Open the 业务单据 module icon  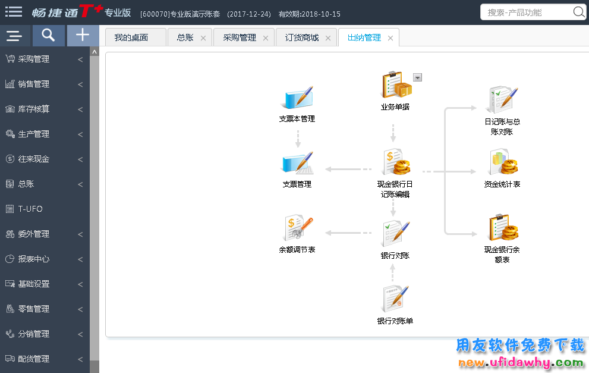(395, 85)
